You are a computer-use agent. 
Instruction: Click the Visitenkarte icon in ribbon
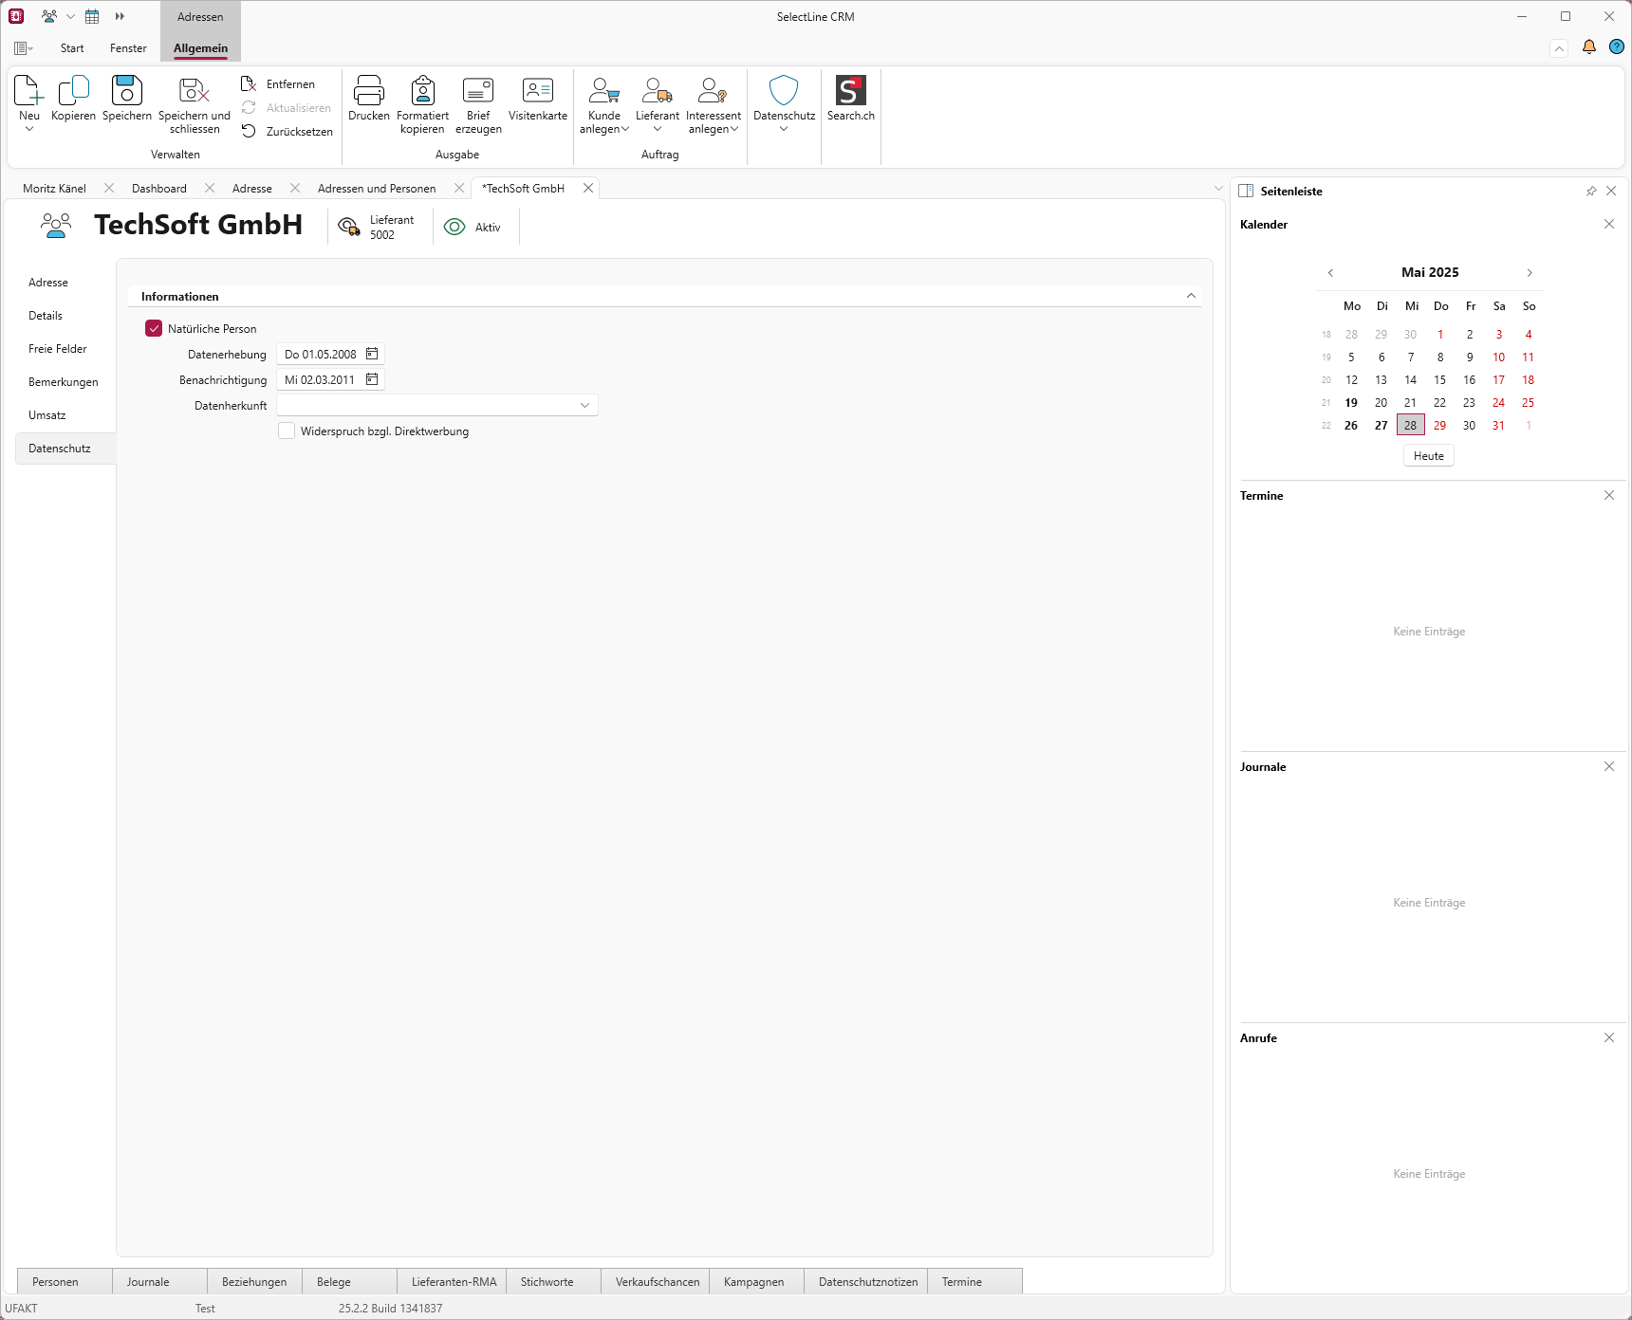pos(537,92)
